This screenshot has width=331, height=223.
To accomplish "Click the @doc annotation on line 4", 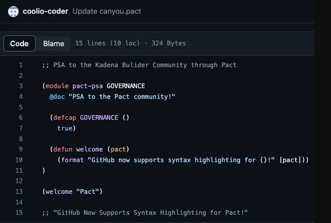I will point(57,96).
